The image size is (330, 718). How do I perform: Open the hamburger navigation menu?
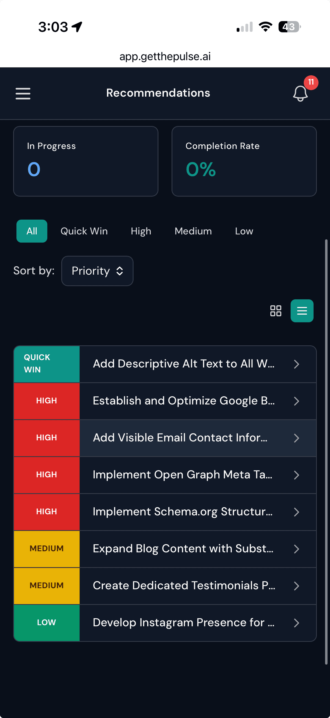point(23,94)
